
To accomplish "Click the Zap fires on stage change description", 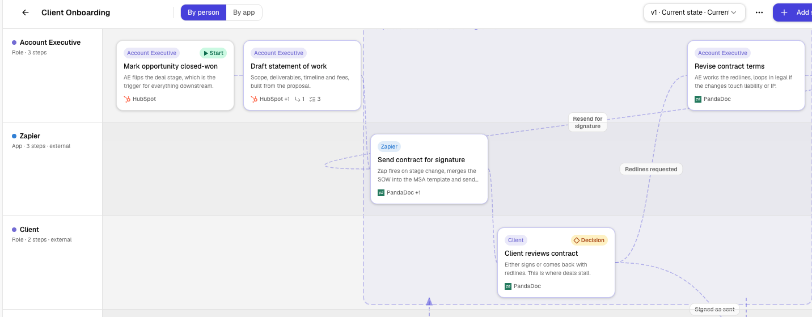I will click(428, 175).
